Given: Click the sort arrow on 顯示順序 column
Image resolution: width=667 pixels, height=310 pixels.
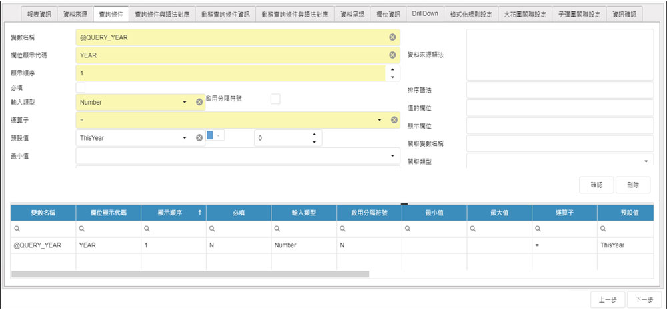Looking at the screenshot, I should click(x=200, y=213).
